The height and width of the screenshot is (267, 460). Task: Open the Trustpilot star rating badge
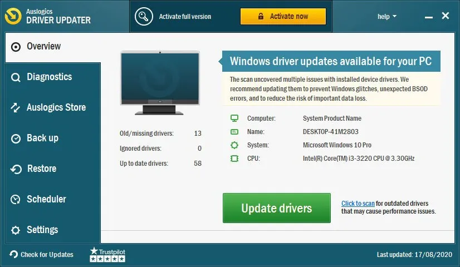click(x=107, y=254)
